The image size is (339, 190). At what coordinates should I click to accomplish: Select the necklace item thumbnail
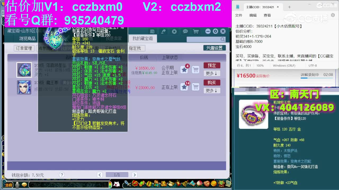tap(24, 70)
